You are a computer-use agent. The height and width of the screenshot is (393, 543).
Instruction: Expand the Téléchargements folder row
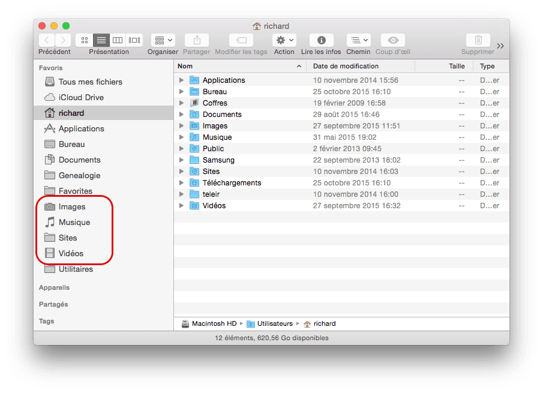(181, 183)
